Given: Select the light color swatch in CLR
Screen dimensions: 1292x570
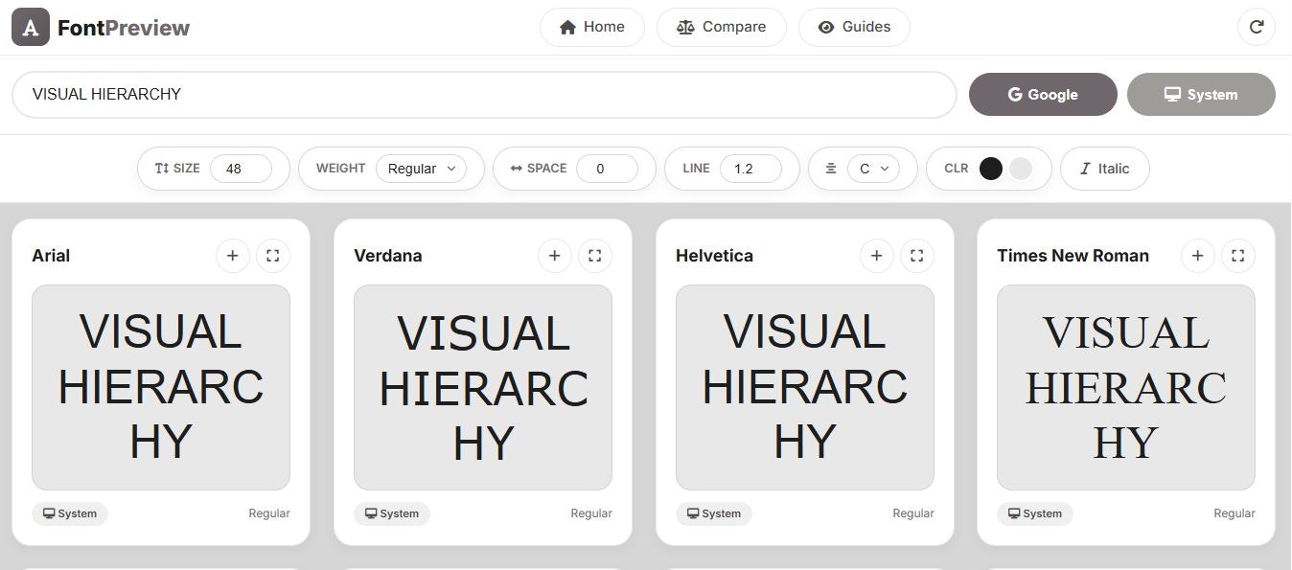Looking at the screenshot, I should (x=1020, y=168).
